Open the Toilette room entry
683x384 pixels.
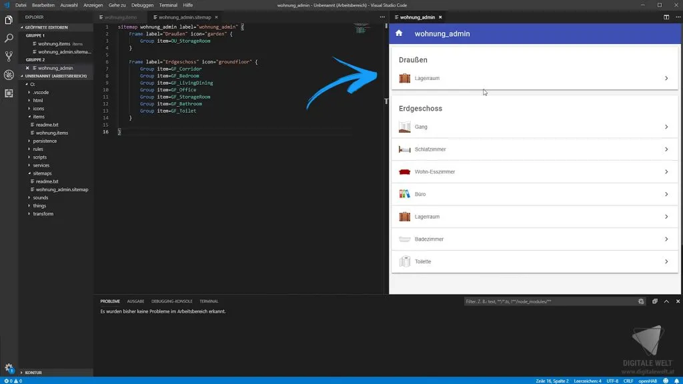534,261
